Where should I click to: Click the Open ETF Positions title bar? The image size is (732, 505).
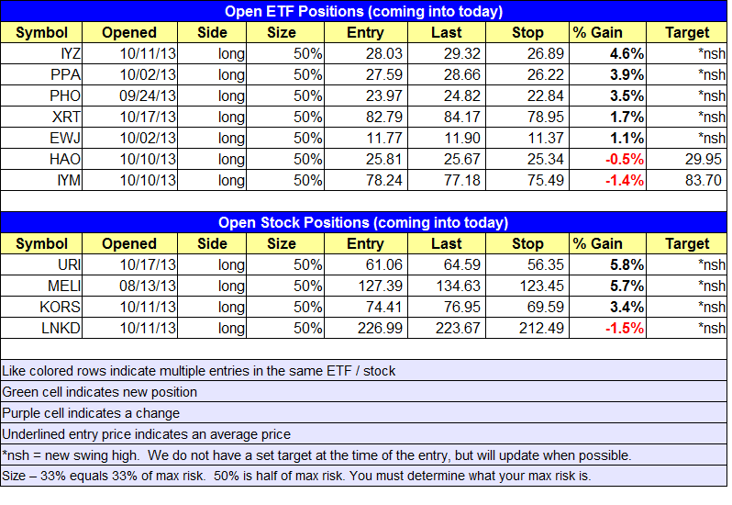coord(364,12)
